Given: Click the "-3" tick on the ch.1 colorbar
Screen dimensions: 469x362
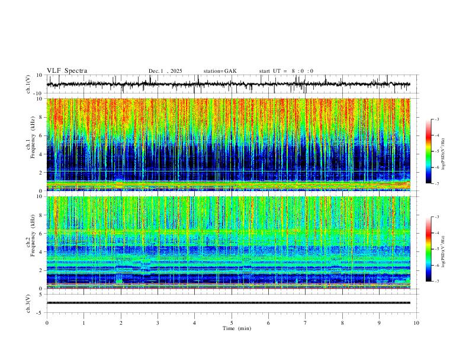Looking at the screenshot, I should 436,119.
